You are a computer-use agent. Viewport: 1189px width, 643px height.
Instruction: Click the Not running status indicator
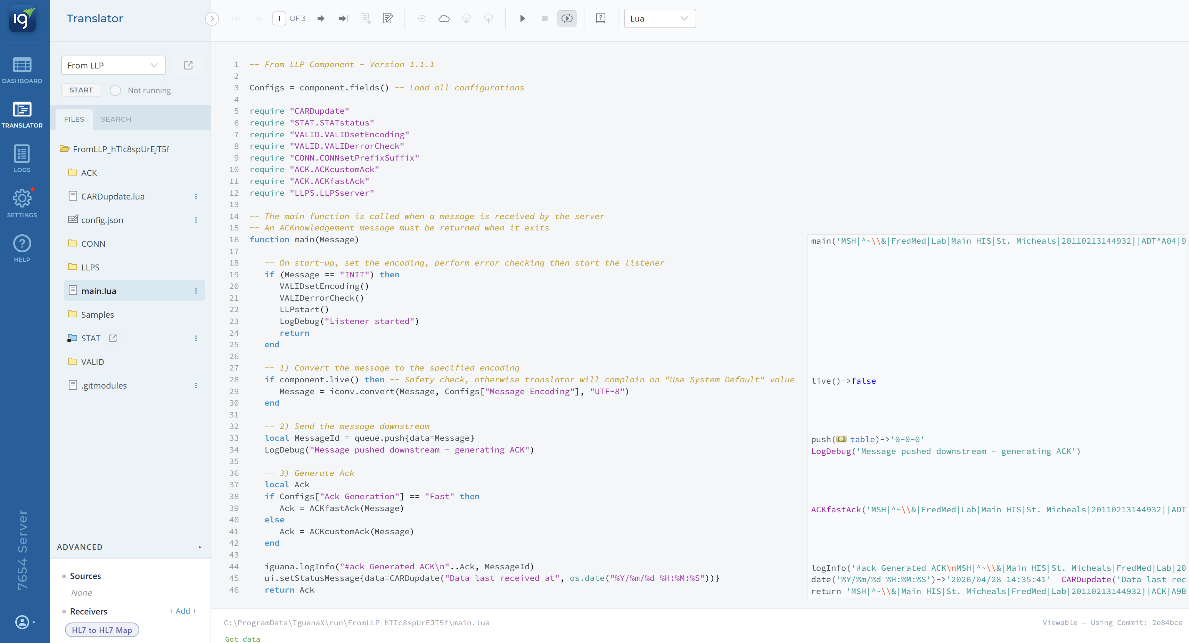140,90
